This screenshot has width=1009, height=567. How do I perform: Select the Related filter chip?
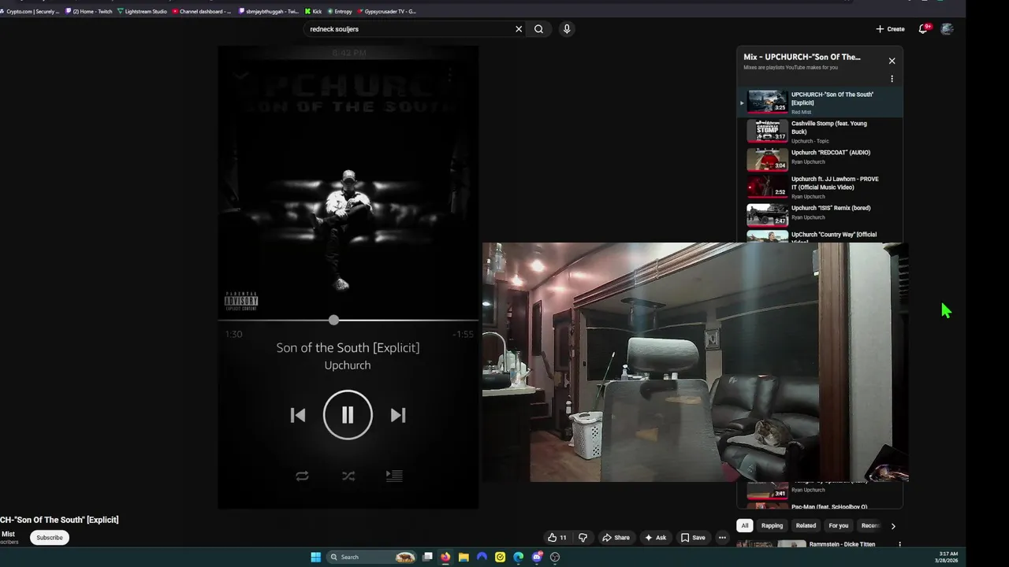click(806, 525)
